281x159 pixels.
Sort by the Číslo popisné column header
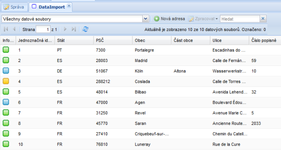coord(265,41)
